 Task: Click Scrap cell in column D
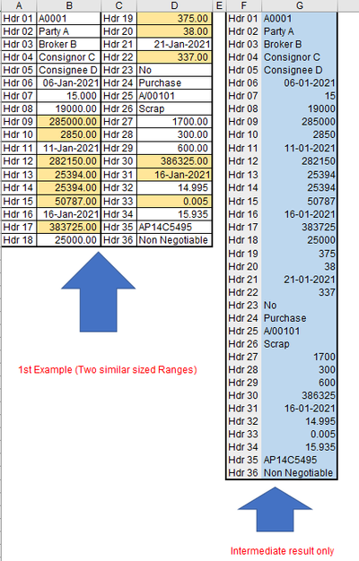[x=174, y=108]
